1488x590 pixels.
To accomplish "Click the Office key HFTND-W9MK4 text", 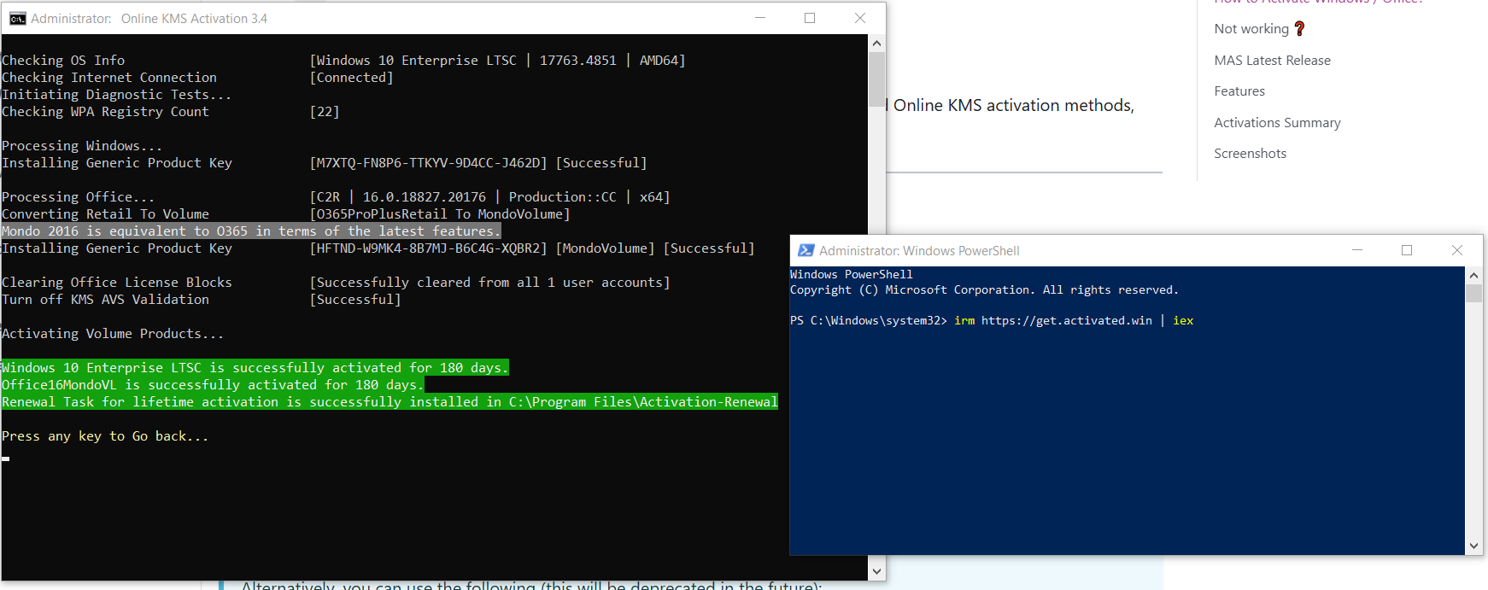I will tap(428, 248).
